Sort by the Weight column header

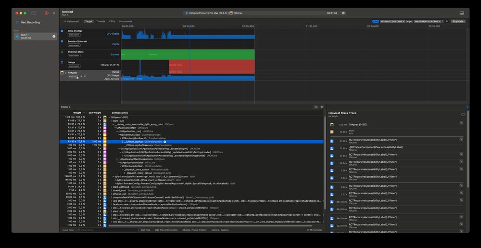(x=77, y=113)
